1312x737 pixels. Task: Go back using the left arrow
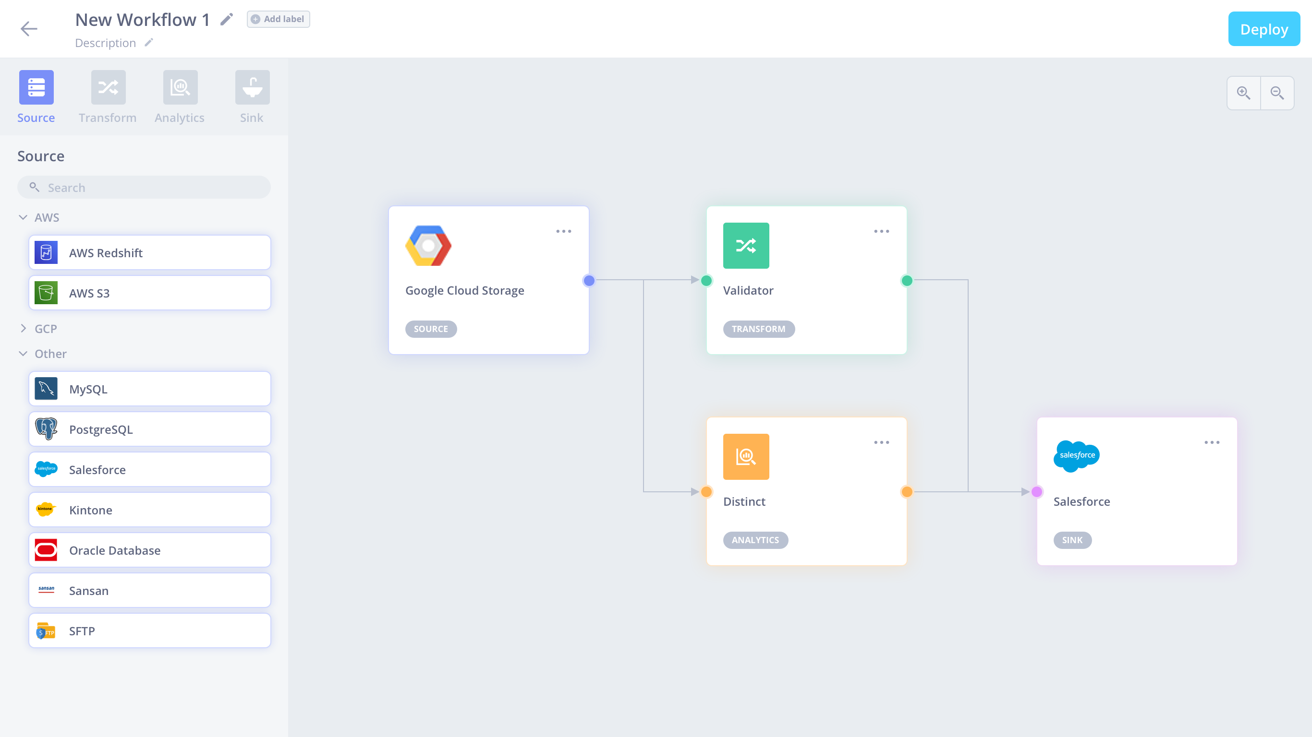(29, 28)
